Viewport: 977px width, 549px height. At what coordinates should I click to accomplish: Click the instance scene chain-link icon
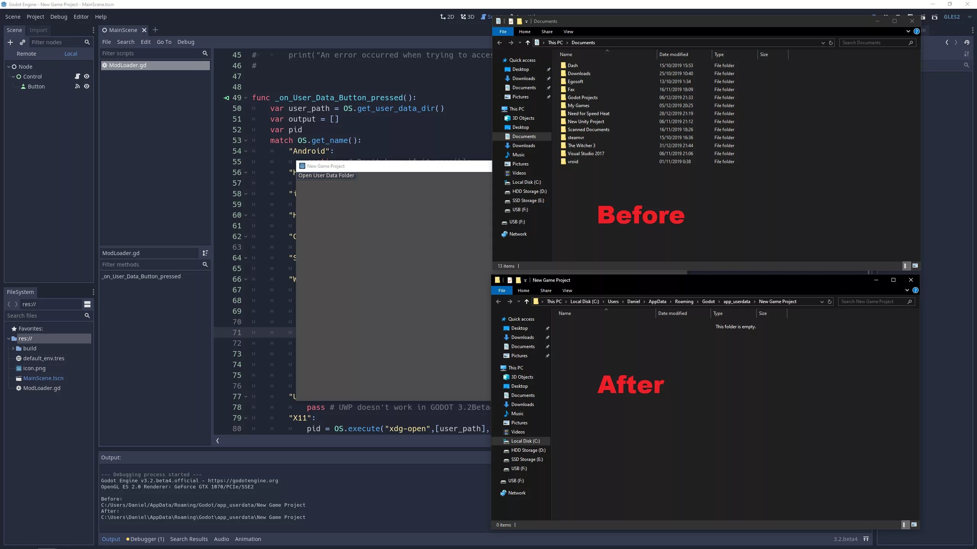tap(23, 42)
